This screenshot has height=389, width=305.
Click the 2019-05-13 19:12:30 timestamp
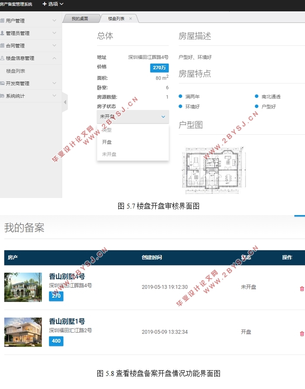click(164, 287)
